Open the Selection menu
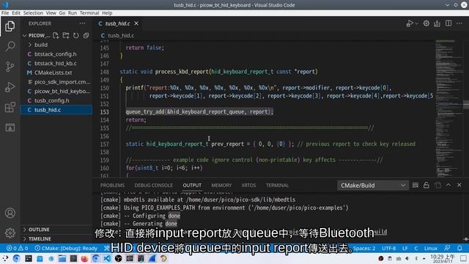 pos(33,13)
